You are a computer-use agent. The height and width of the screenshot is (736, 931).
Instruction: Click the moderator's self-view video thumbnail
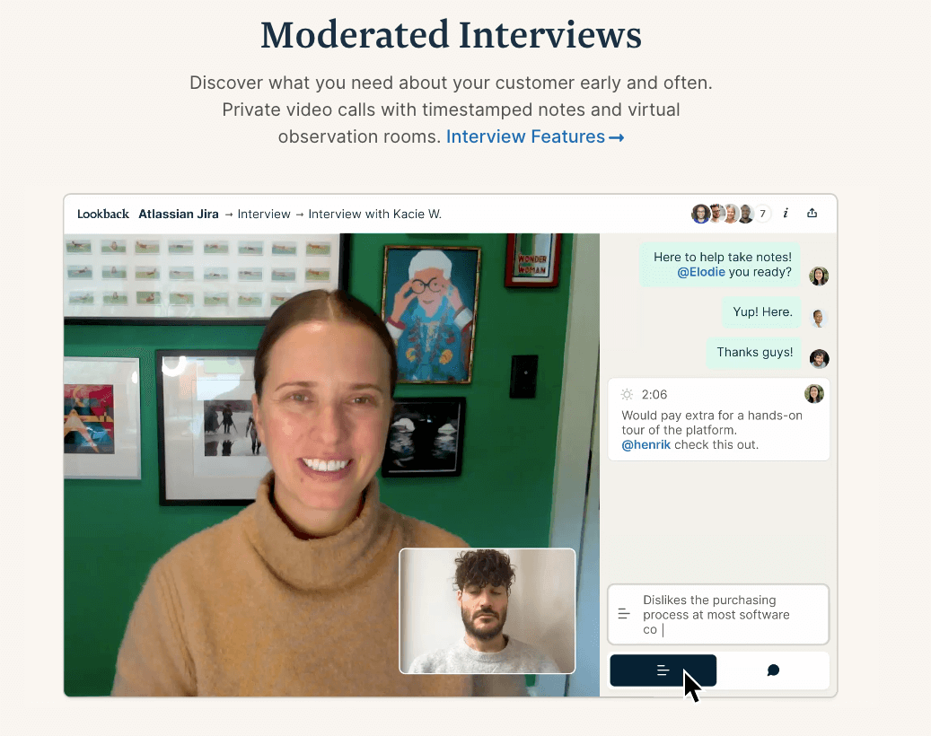click(x=487, y=611)
